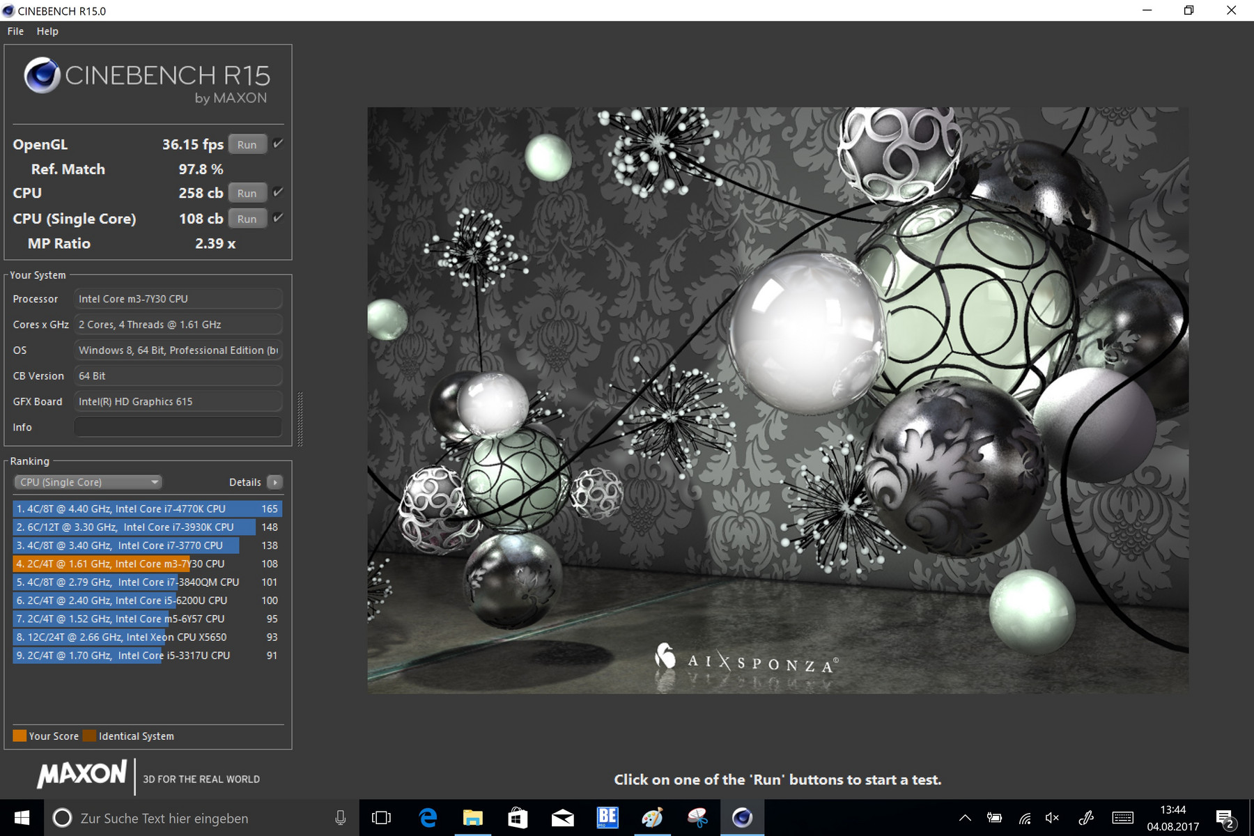The height and width of the screenshot is (836, 1254).
Task: Click the GFX Board HD Graphics 615 field
Action: [x=178, y=402]
